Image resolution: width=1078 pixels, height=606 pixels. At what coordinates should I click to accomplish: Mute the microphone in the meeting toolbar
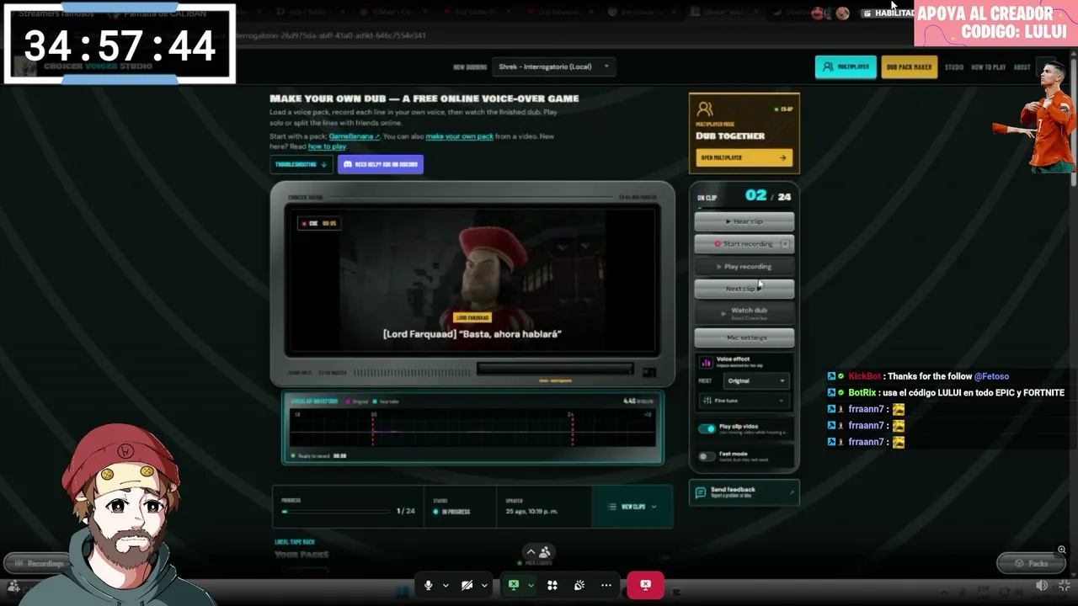[428, 585]
